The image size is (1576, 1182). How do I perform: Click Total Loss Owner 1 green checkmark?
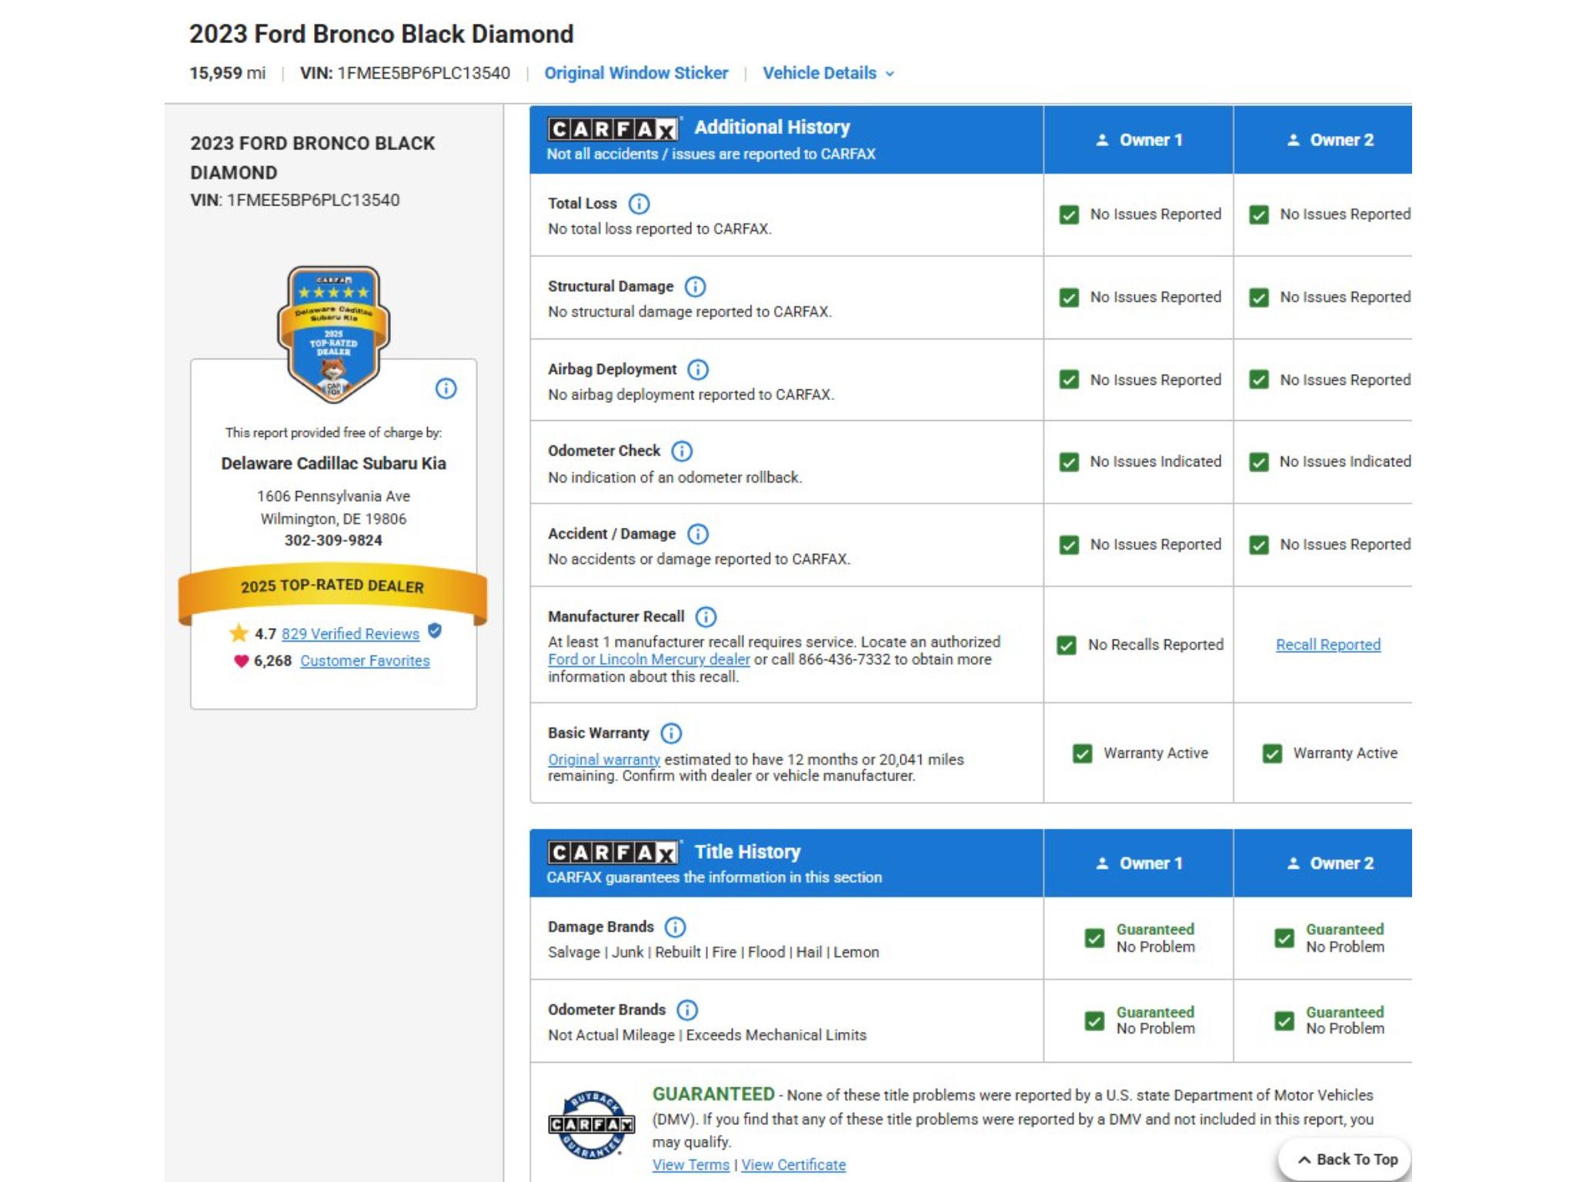[x=1069, y=215]
